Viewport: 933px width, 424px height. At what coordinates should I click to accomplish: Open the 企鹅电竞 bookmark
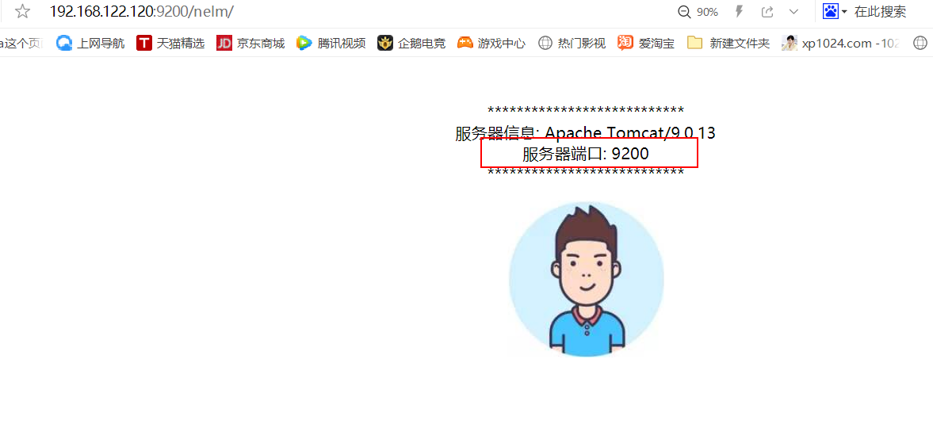[411, 43]
